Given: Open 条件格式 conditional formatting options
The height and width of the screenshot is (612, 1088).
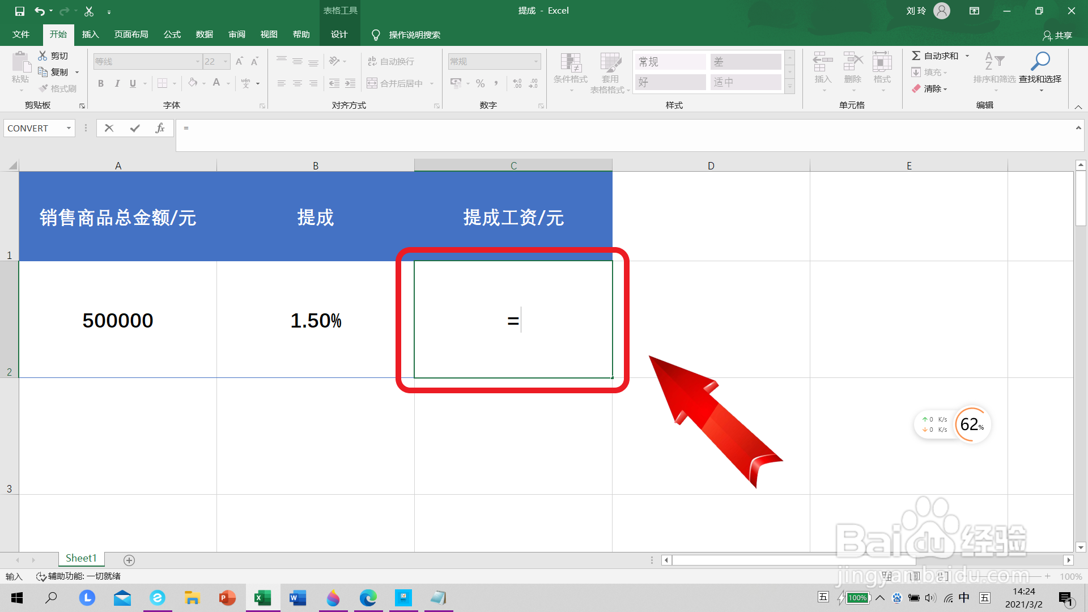Looking at the screenshot, I should (x=571, y=73).
